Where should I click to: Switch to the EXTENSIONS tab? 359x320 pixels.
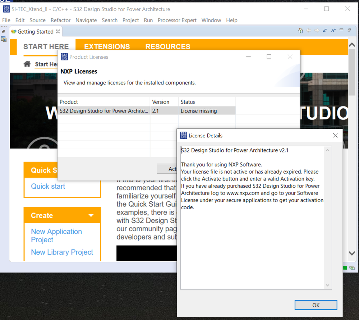(x=107, y=47)
